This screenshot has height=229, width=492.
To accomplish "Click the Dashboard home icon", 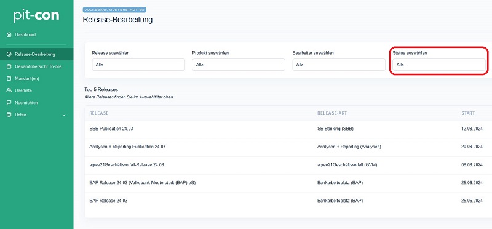I will (9, 34).
